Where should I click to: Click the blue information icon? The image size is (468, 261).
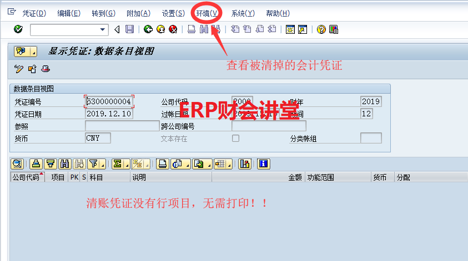tap(263, 163)
